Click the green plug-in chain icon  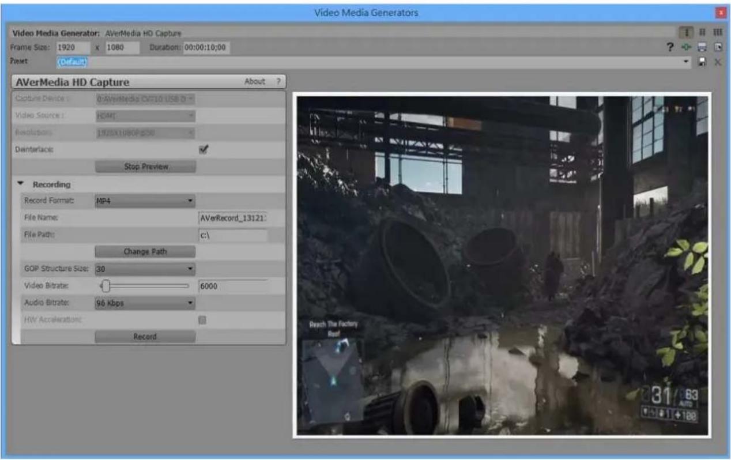coord(685,48)
